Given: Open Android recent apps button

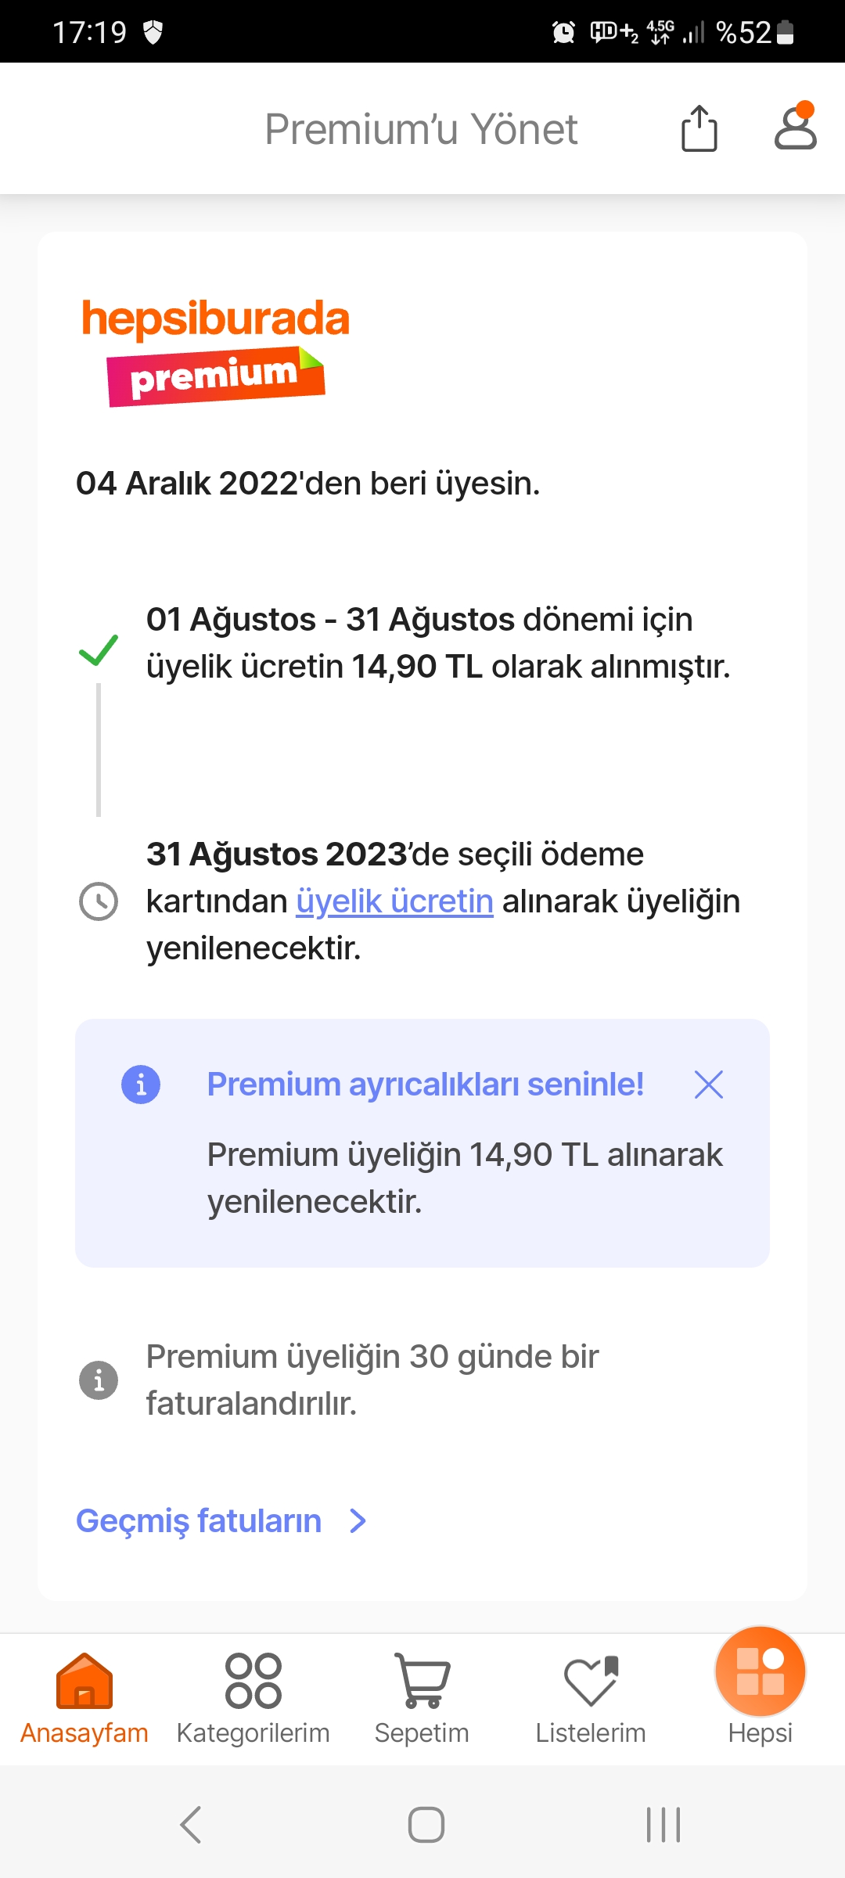Looking at the screenshot, I should click(663, 1825).
